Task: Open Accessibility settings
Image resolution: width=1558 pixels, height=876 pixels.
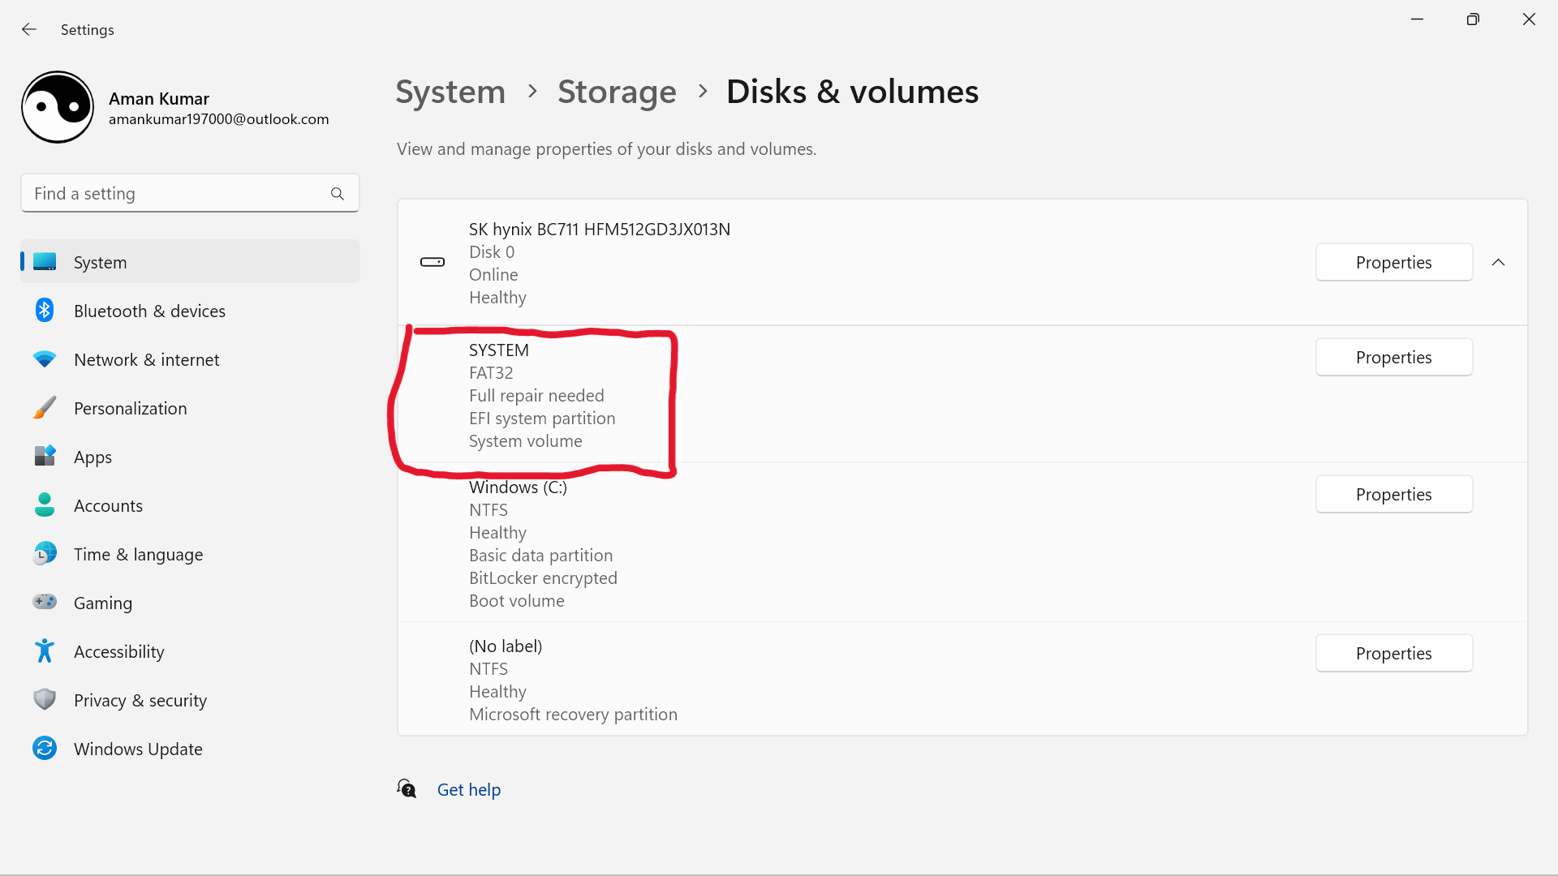Action: pos(190,651)
